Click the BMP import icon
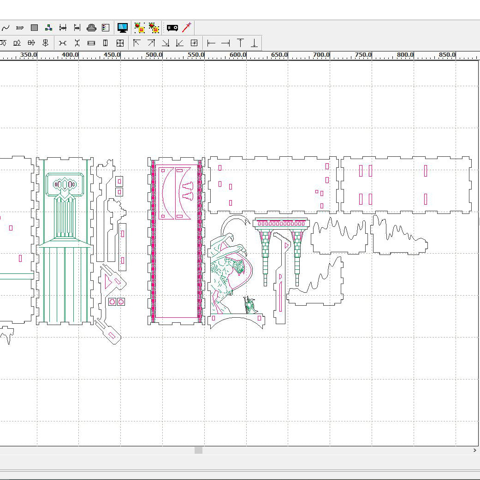 [19, 28]
